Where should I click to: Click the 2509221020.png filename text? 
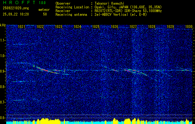coord(16,8)
